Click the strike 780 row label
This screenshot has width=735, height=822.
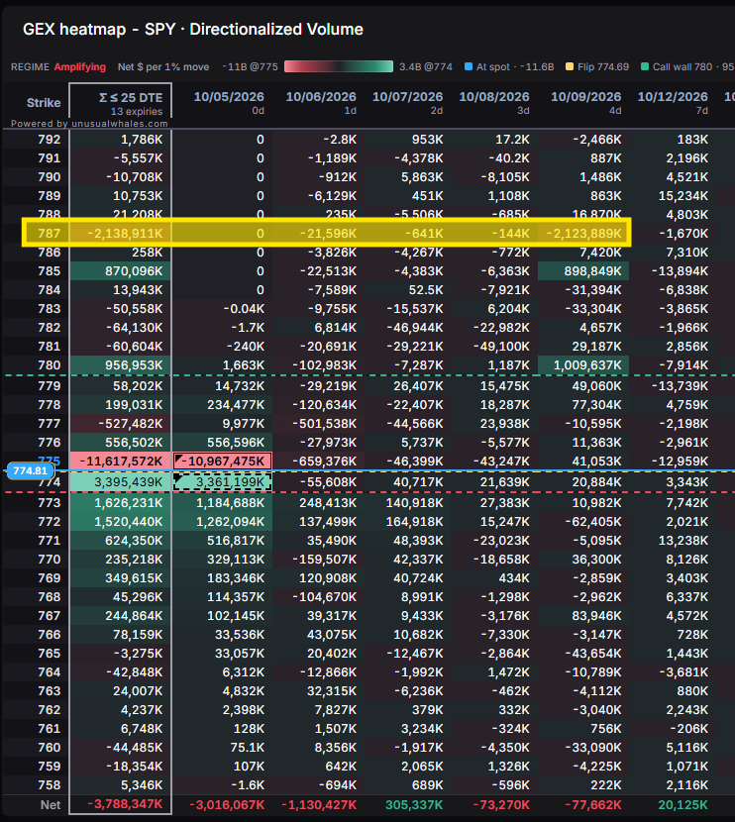tap(49, 365)
